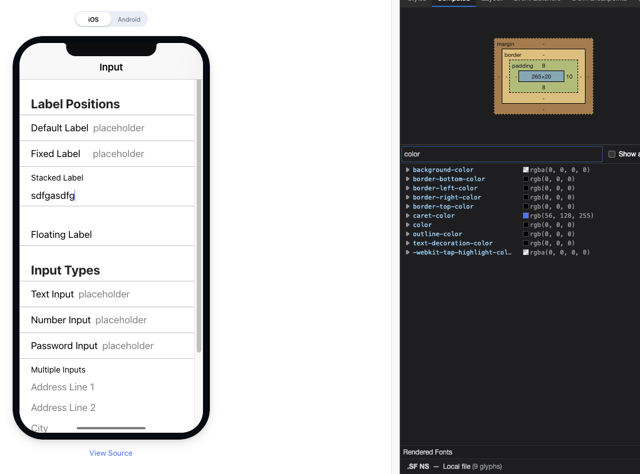Screen dimensions: 640x474
Task: Switch device preview to iOS
Action: (93, 19)
